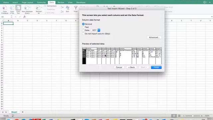The image size is (213, 120).
Task: Click the Sort A to Z ascending icon
Action: pos(62,7)
